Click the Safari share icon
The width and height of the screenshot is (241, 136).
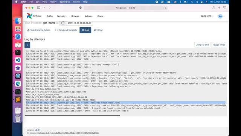tap(214, 8)
